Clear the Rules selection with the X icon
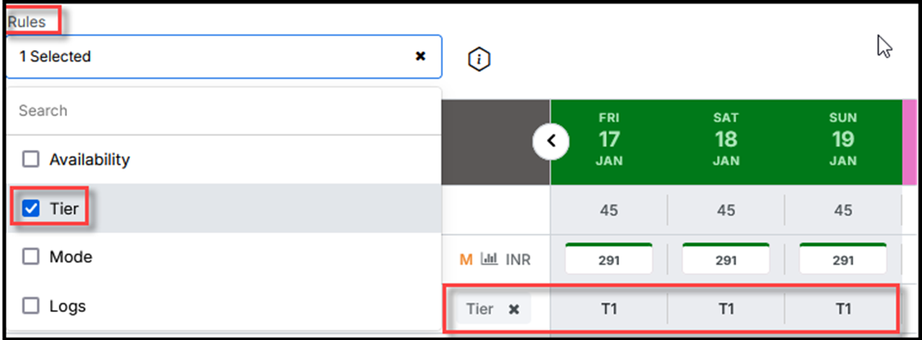The height and width of the screenshot is (340, 922). click(x=420, y=56)
